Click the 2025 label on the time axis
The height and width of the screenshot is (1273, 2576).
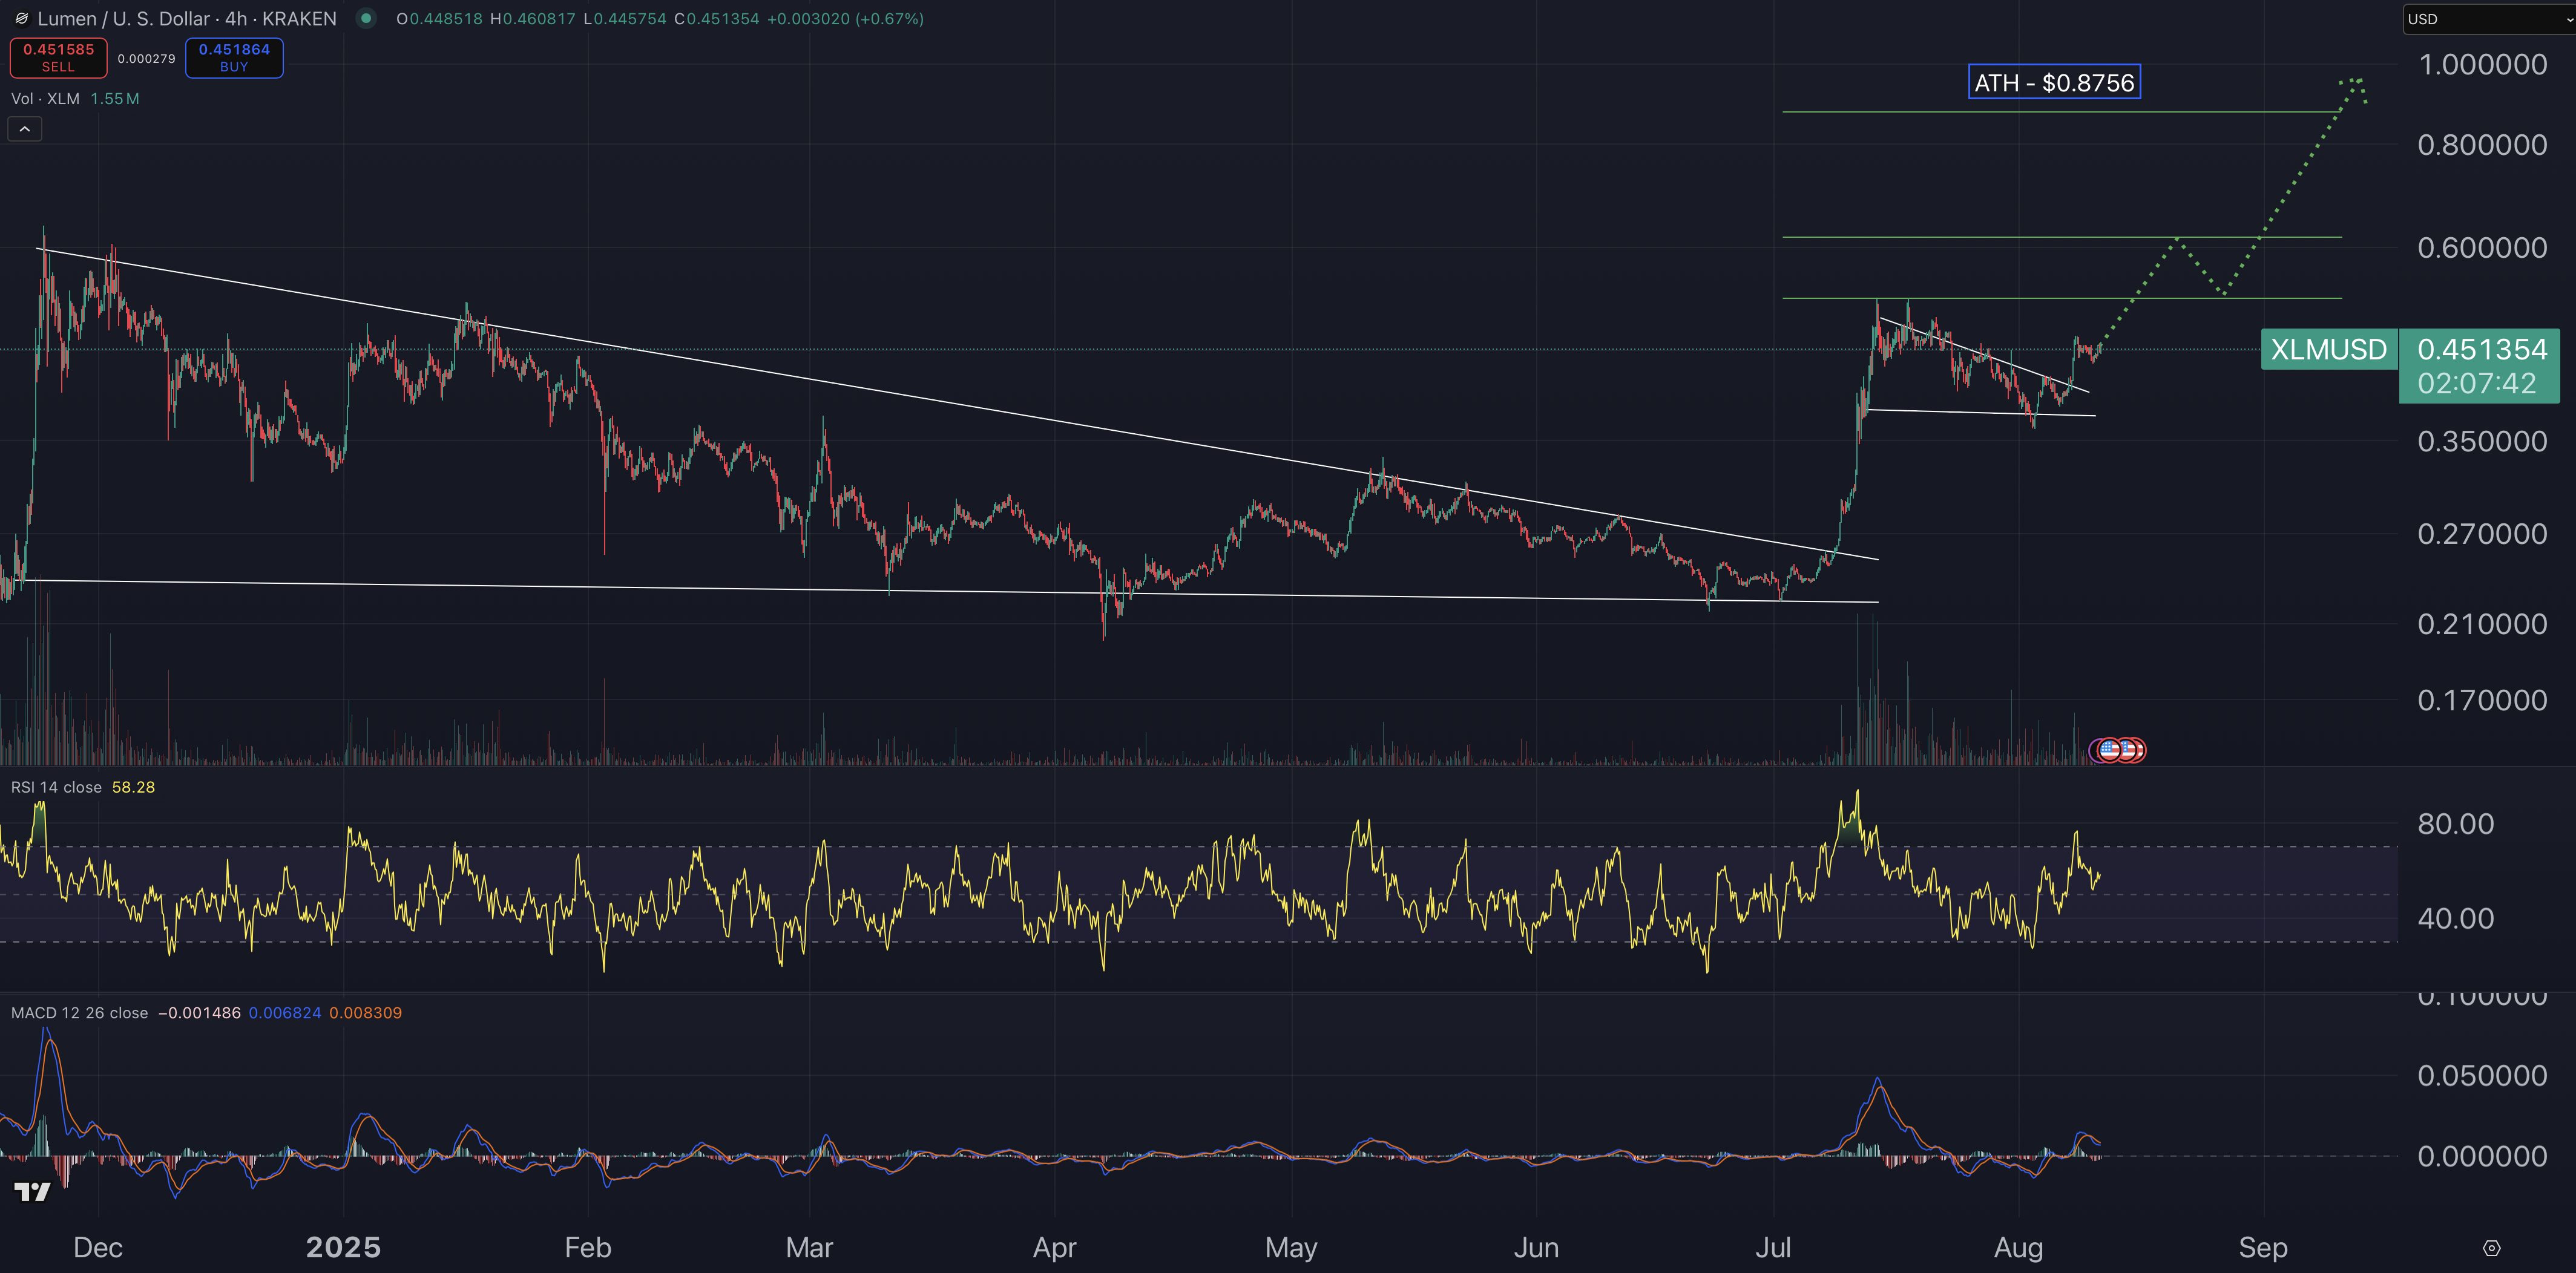pyautogui.click(x=344, y=1247)
